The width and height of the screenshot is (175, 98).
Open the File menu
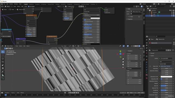click(4, 4)
